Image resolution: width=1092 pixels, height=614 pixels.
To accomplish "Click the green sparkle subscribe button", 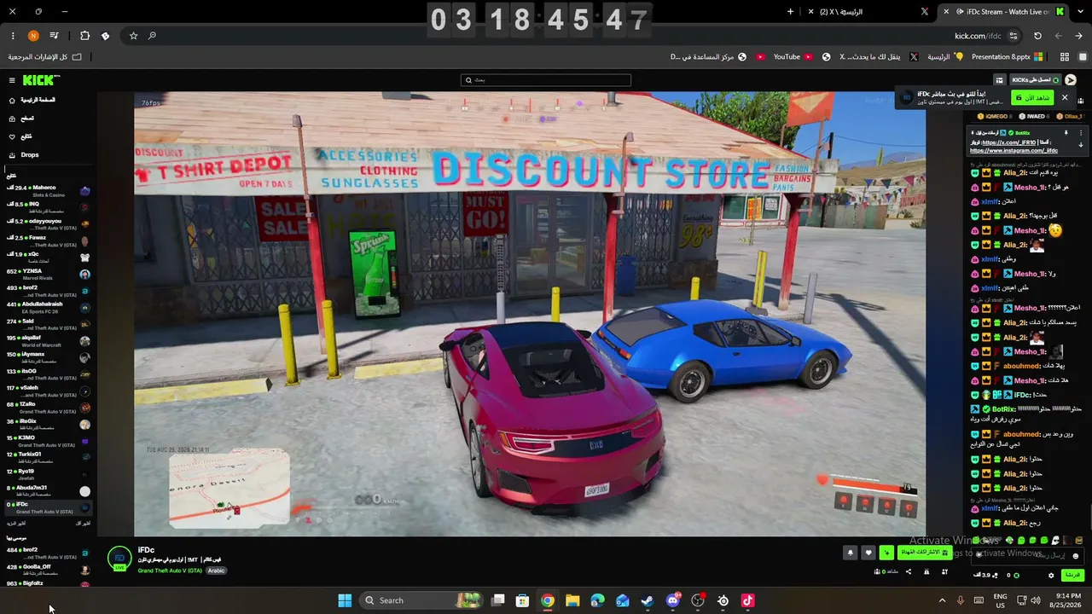I will click(x=887, y=553).
